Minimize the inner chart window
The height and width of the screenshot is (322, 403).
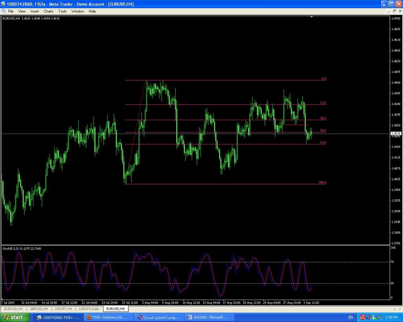(x=388, y=11)
